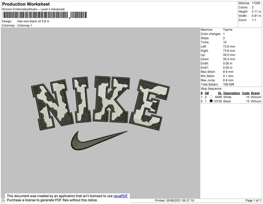Click the Machine value Tajima

[x=227, y=30]
